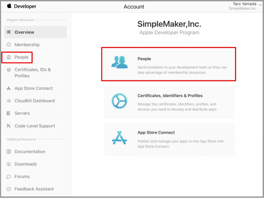Open the Feedback Assistant sidebar label

[x=34, y=189]
